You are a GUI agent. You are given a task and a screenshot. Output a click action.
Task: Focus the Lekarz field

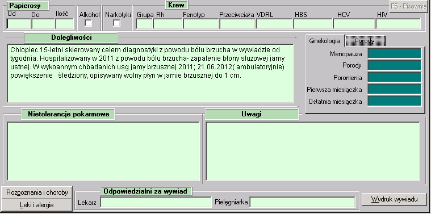[156, 203]
